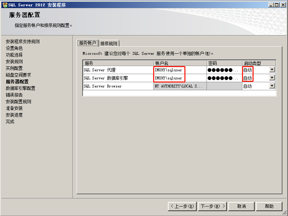This screenshot has width=288, height=216.
Task: Select the NT AUTHORITY\LOCAL S... account cell
Action: click(180, 86)
